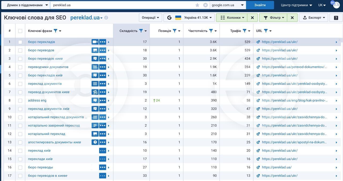Screen dimensions: 343x181
Task: Expand URL arrow at end of row 1
Action: coord(336,42)
